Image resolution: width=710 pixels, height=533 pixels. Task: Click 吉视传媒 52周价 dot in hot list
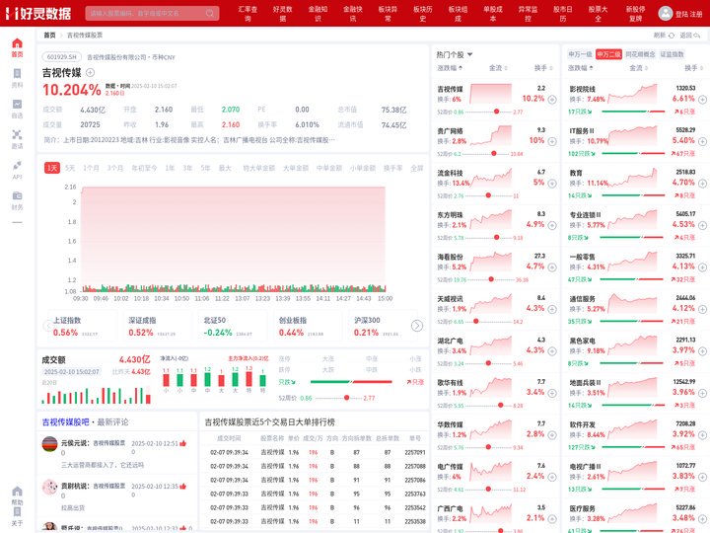[497, 112]
